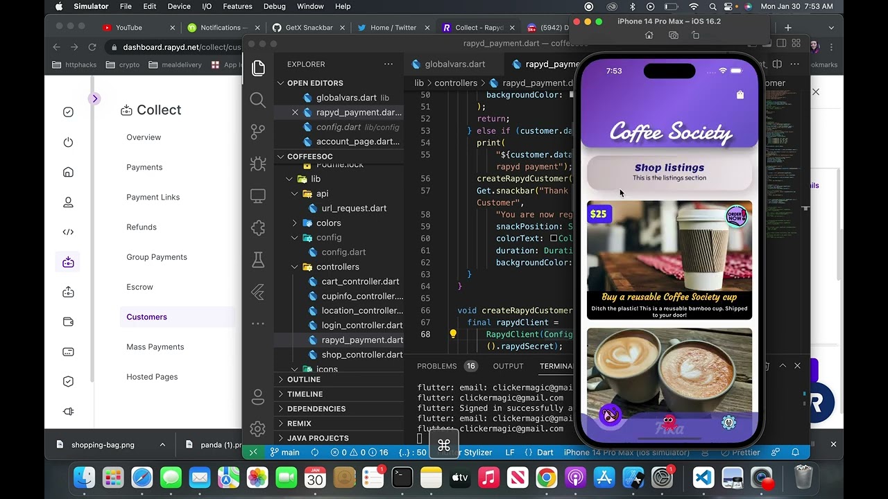Show additional views ellipsis in activity bar
Viewport: 888px width, 499px height.
click(x=258, y=323)
